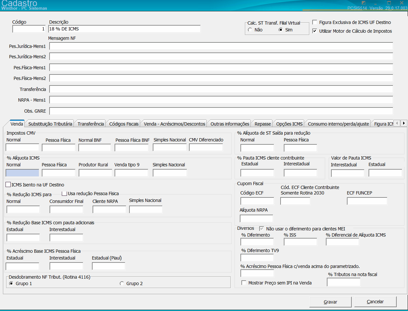Click Estadual field under Pauta ICMS cliente contribuinte
The image size is (408, 311).
point(257,173)
